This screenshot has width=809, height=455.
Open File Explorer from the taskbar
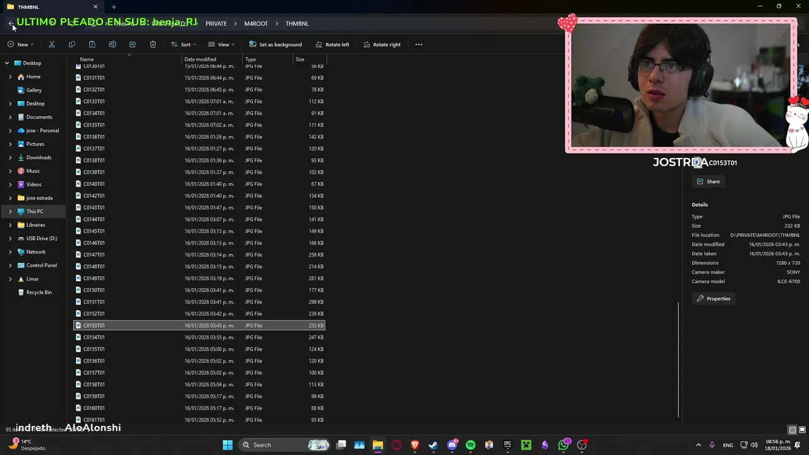pos(377,445)
